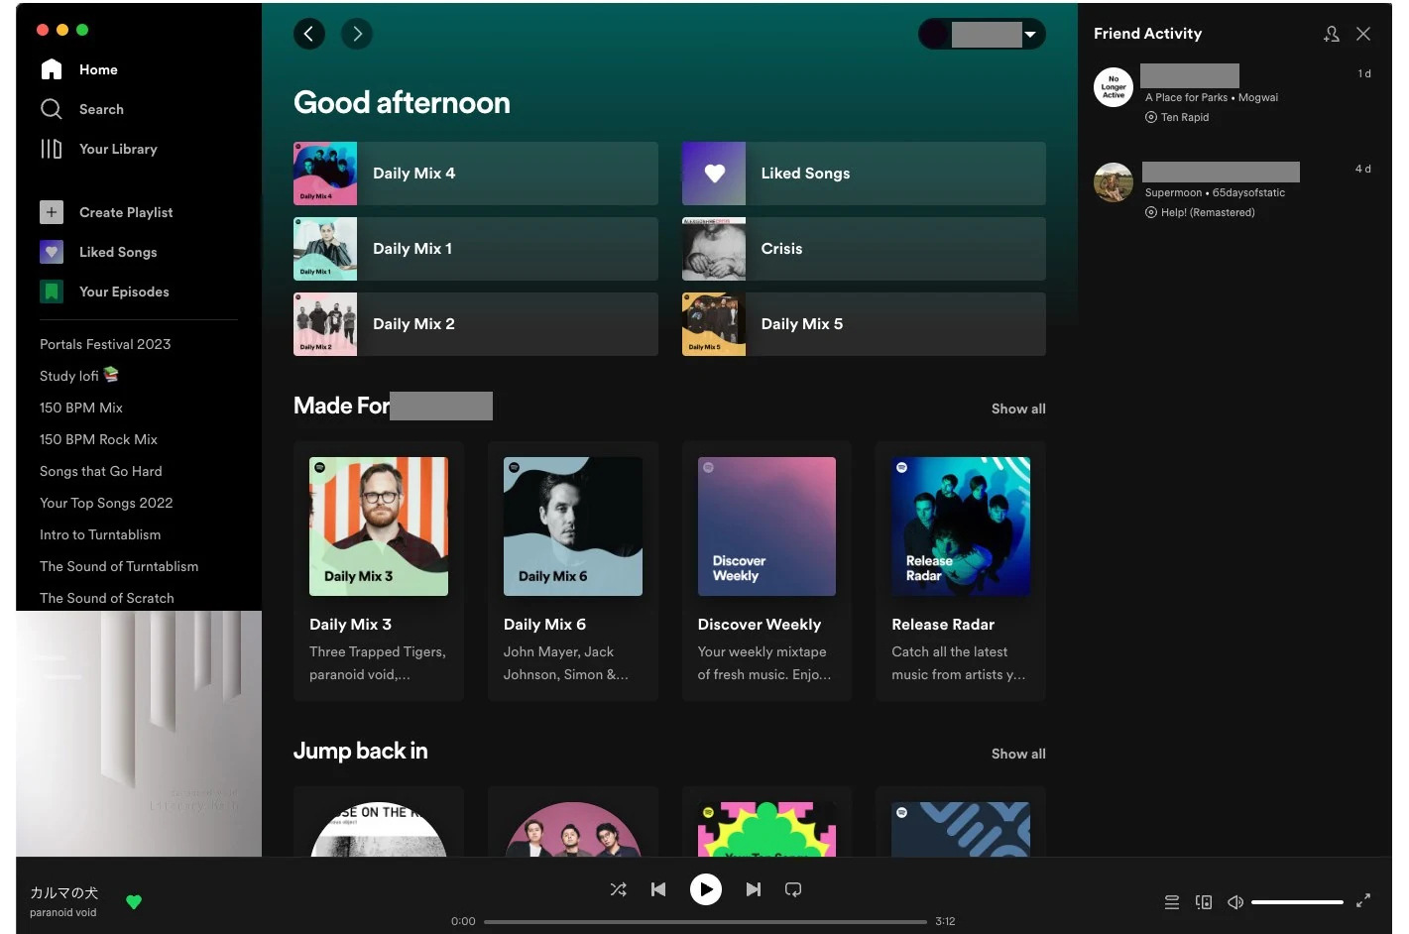The height and width of the screenshot is (934, 1409).
Task: Open Songs that Go Hard playlist
Action: tap(100, 471)
